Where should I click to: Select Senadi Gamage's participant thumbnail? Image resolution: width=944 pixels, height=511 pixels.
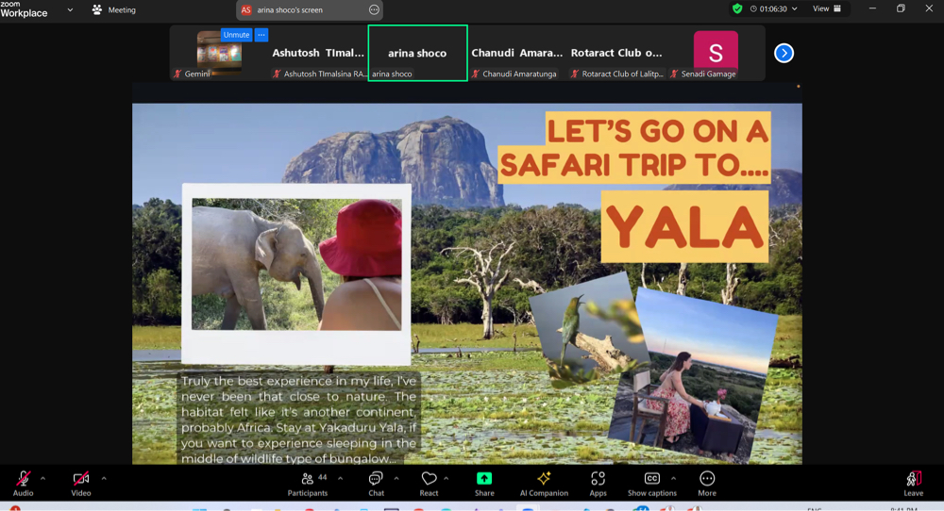716,54
